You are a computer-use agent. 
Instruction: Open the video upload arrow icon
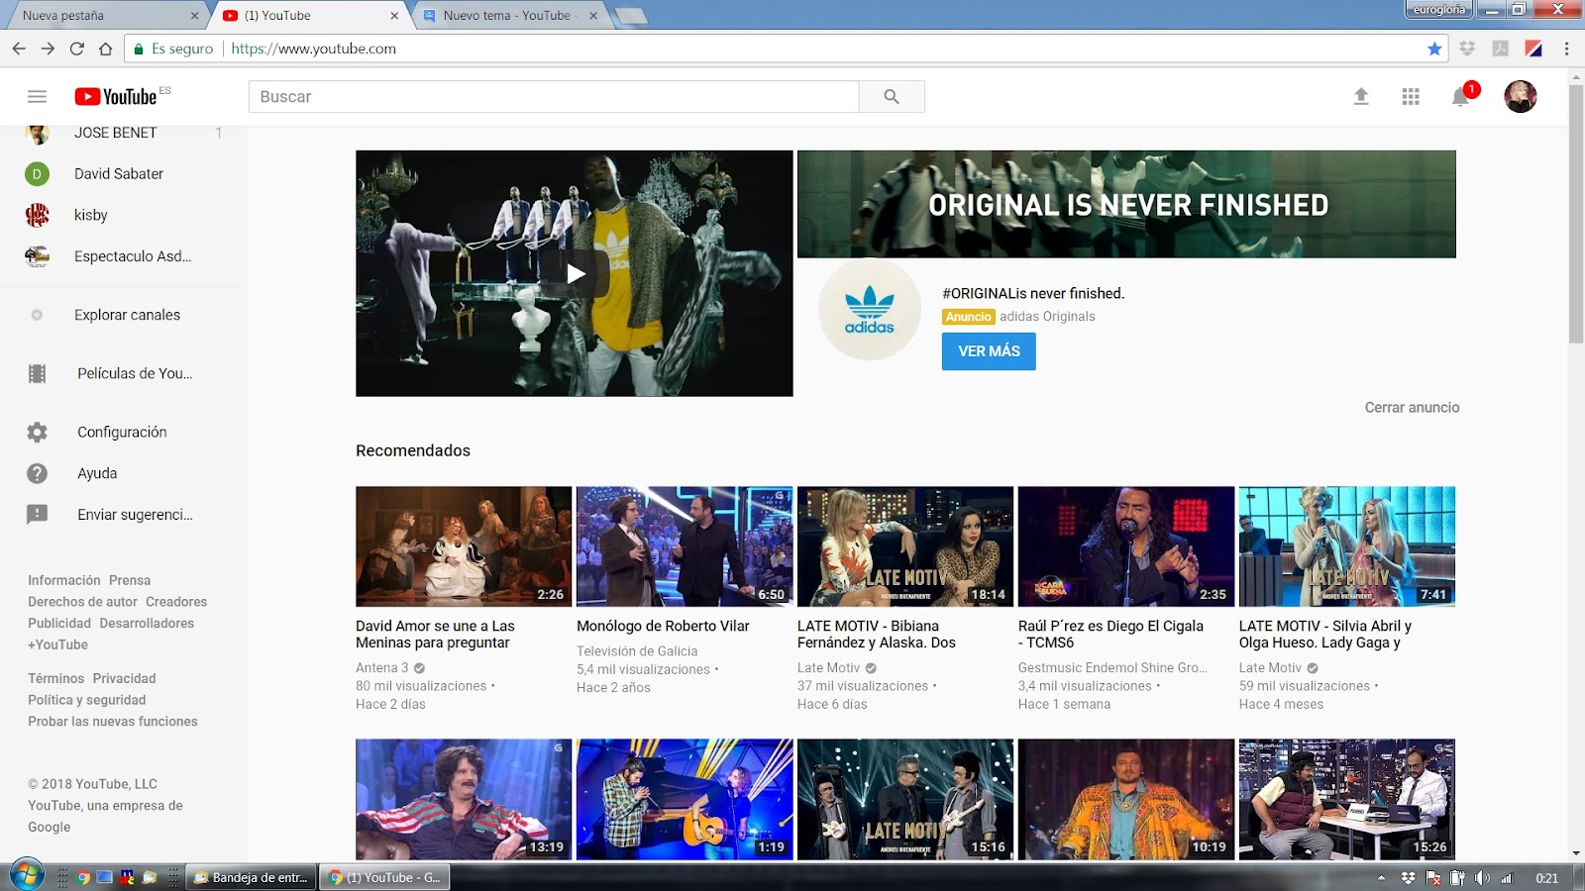tap(1361, 96)
